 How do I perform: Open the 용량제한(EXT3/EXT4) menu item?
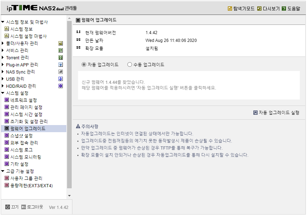pos(32,185)
